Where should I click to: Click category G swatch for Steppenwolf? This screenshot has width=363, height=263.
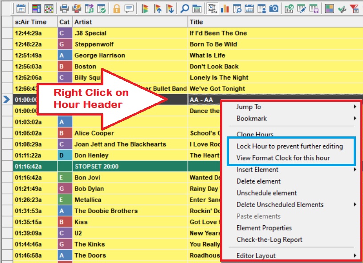click(x=65, y=44)
